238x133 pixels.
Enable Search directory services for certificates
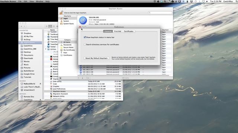[x=85, y=44]
